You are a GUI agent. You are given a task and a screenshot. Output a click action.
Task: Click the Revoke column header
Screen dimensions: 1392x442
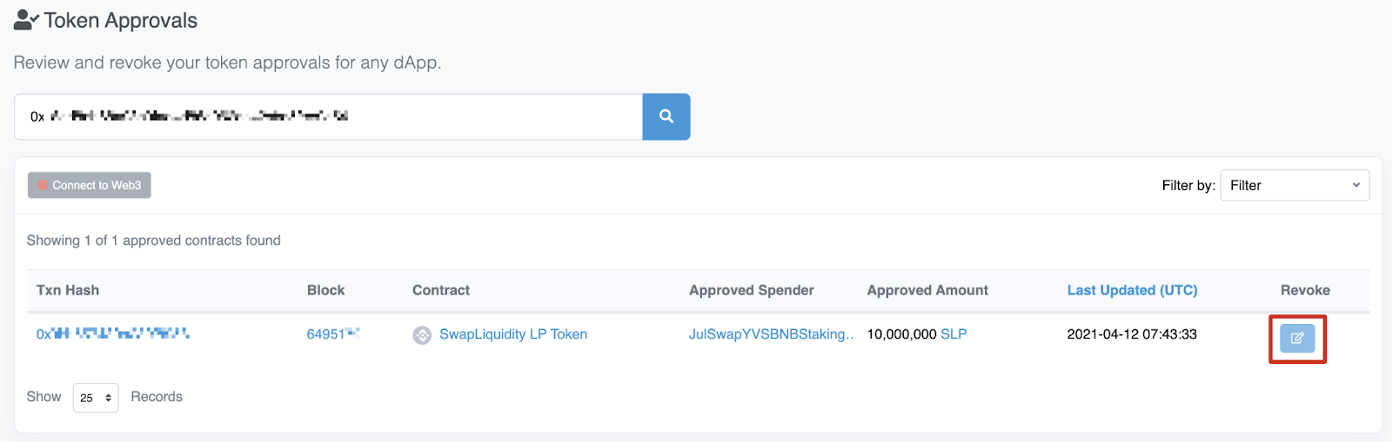[1304, 290]
